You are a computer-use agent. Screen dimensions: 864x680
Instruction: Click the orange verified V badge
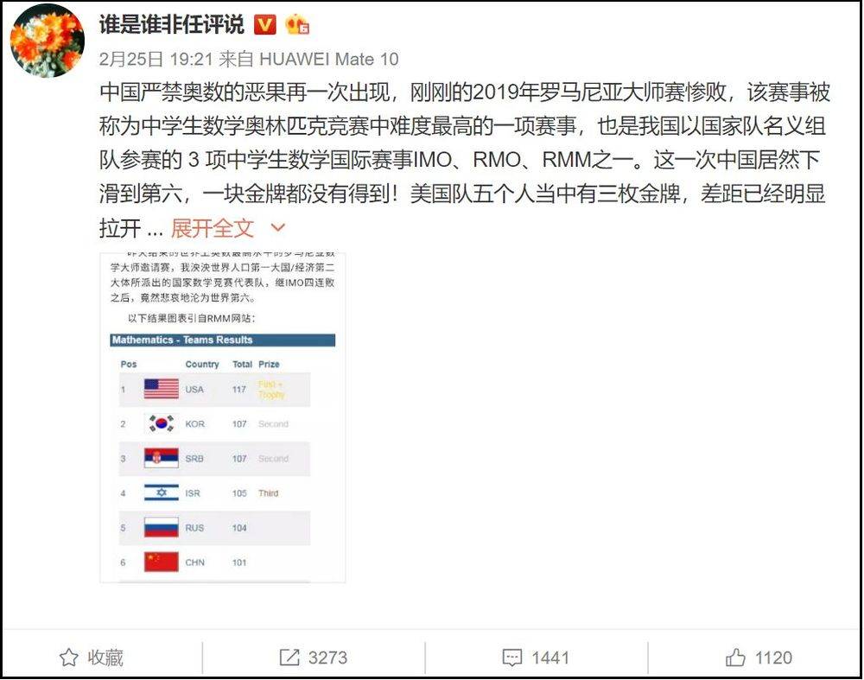point(264,24)
